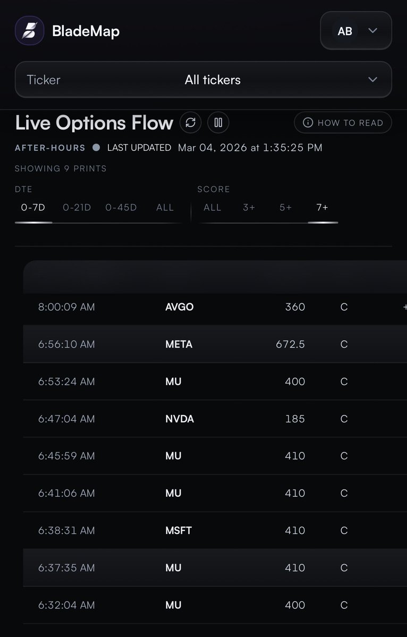The image size is (407, 637).
Task: Expand the ticker selector chevron arrow
Action: pyautogui.click(x=373, y=80)
